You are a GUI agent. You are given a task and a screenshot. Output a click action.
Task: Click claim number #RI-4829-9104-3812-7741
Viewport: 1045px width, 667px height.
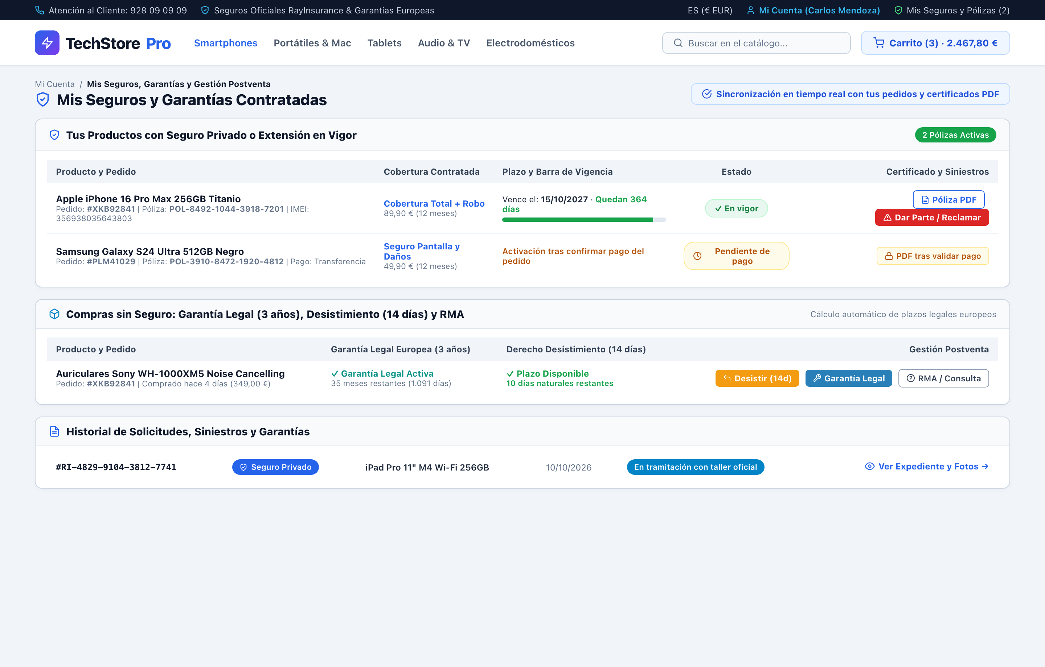[x=116, y=467]
